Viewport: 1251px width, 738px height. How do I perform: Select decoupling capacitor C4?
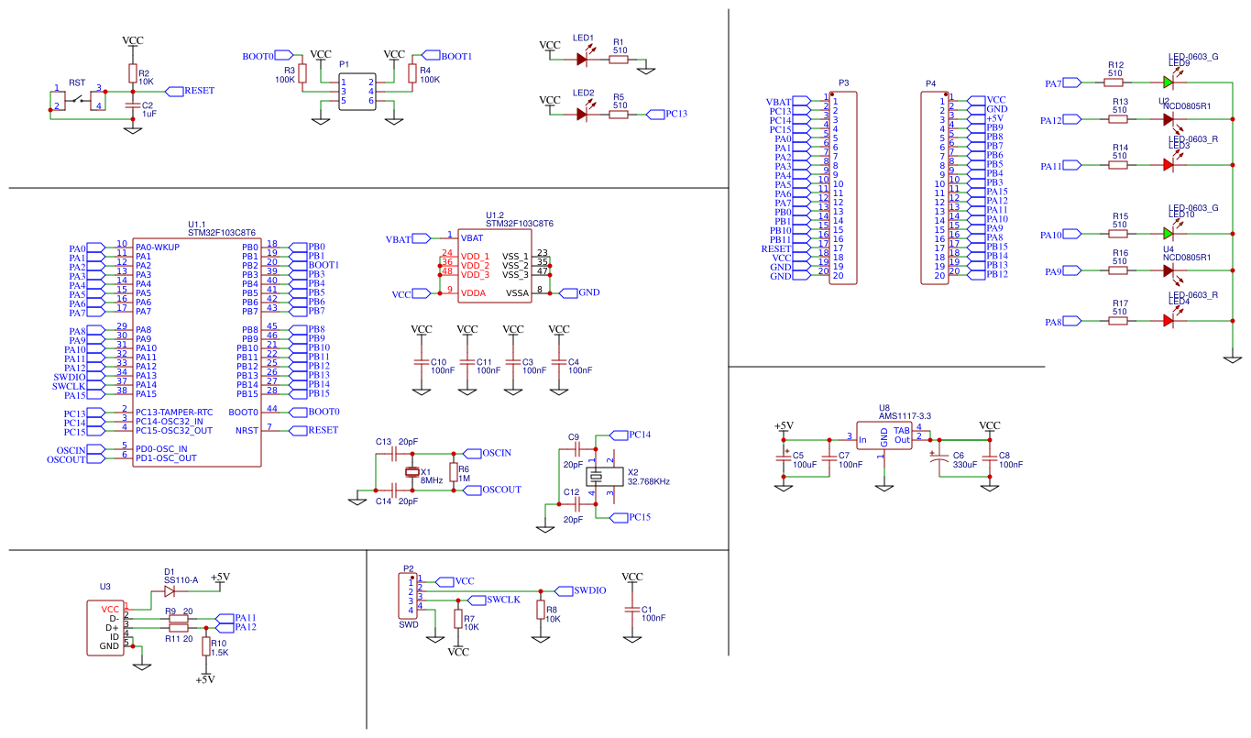click(x=559, y=361)
